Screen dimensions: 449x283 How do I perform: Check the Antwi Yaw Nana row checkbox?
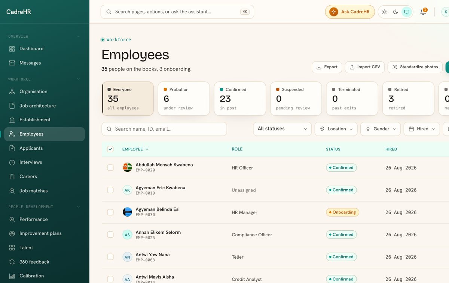click(110, 257)
